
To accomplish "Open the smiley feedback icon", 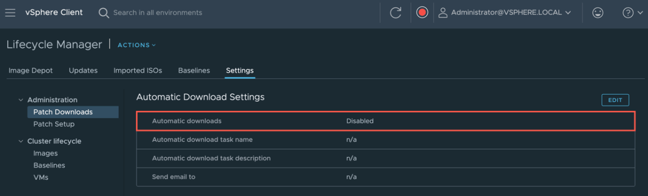I will [598, 13].
